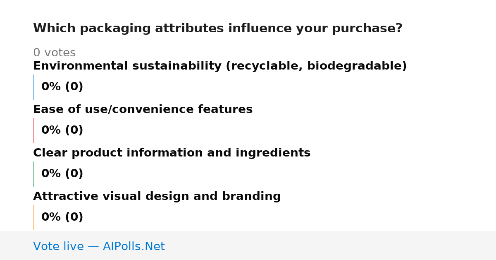Click 0% (0) under Clear product information

(x=62, y=174)
